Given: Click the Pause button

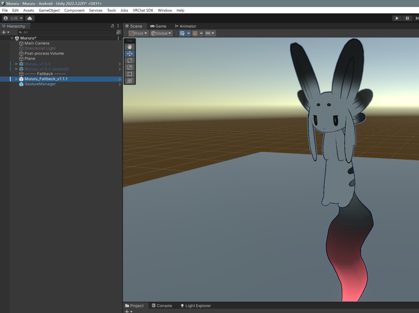Looking at the screenshot, I should point(407,18).
